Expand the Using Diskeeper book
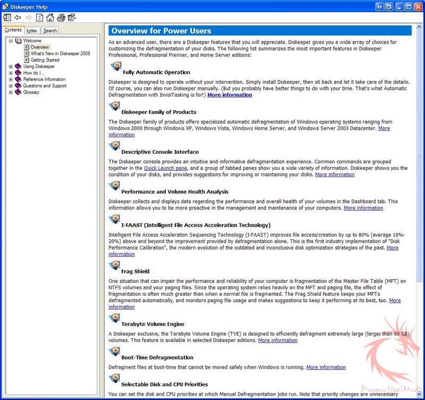This screenshot has width=425, height=400. (x=11, y=66)
